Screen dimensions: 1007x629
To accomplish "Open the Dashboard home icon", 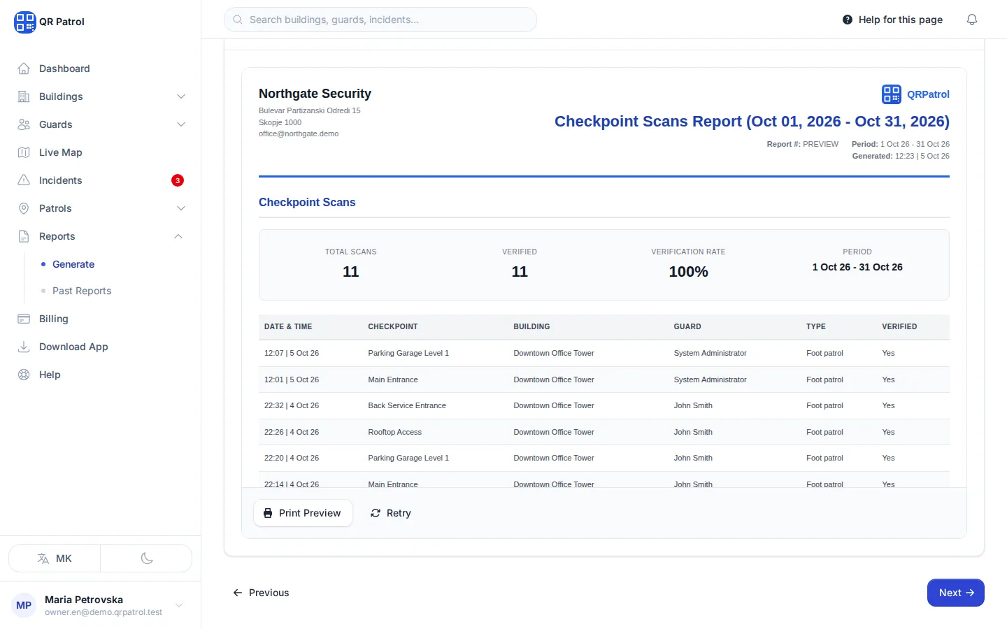I will tap(24, 68).
